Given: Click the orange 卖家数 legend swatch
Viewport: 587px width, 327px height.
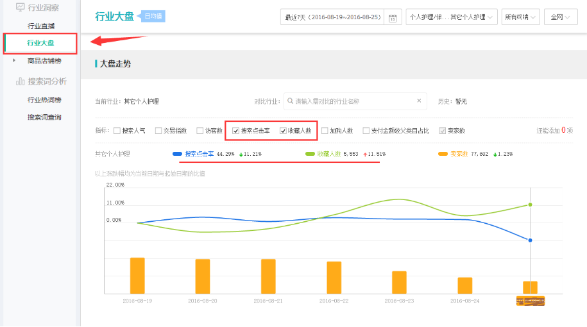Looking at the screenshot, I should (443, 154).
